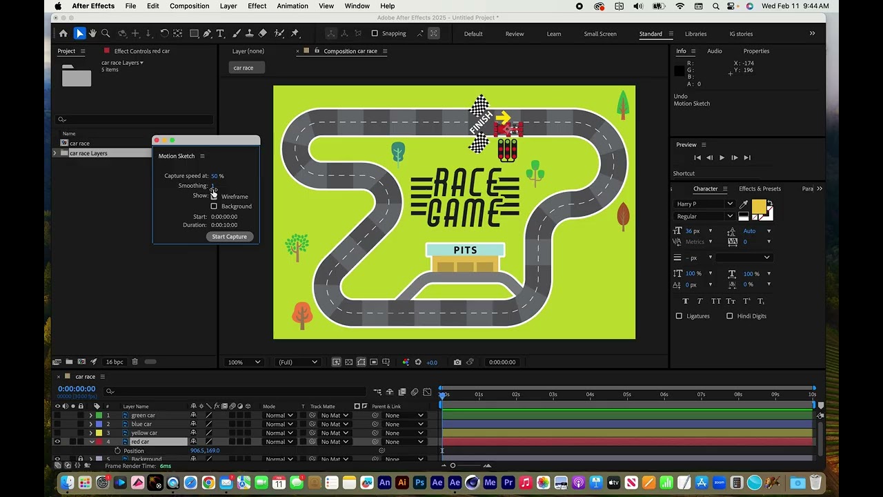Open Parent None dropdown for yellow car
The image size is (883, 497).
click(404, 433)
